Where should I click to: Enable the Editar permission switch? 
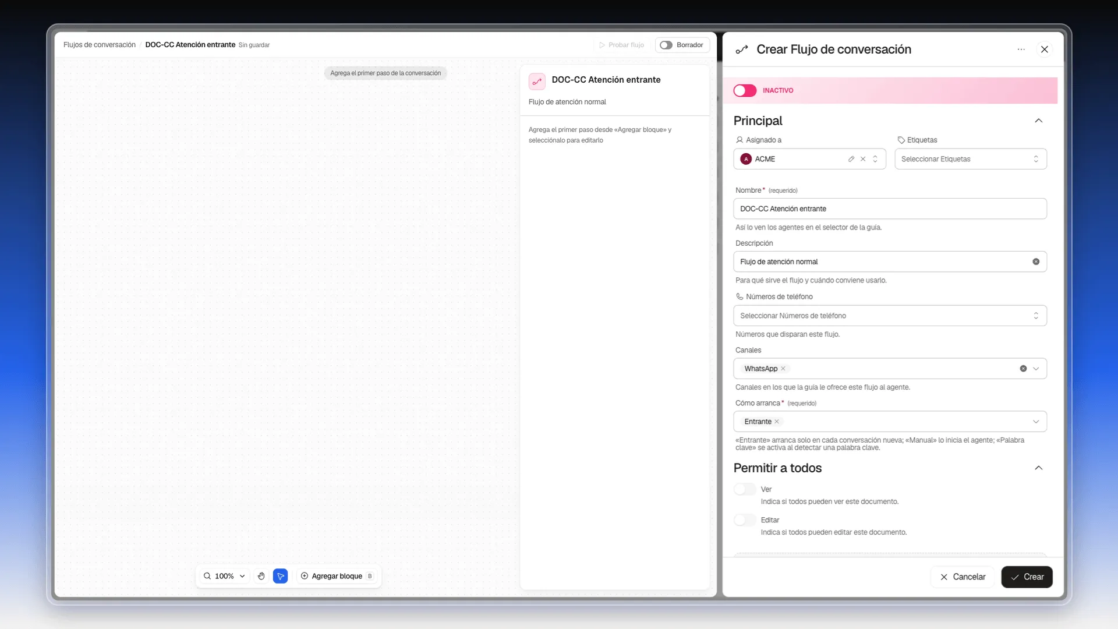tap(745, 520)
